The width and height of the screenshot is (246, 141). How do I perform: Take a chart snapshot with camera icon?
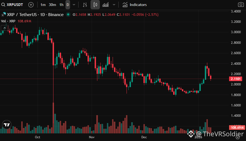241,5
